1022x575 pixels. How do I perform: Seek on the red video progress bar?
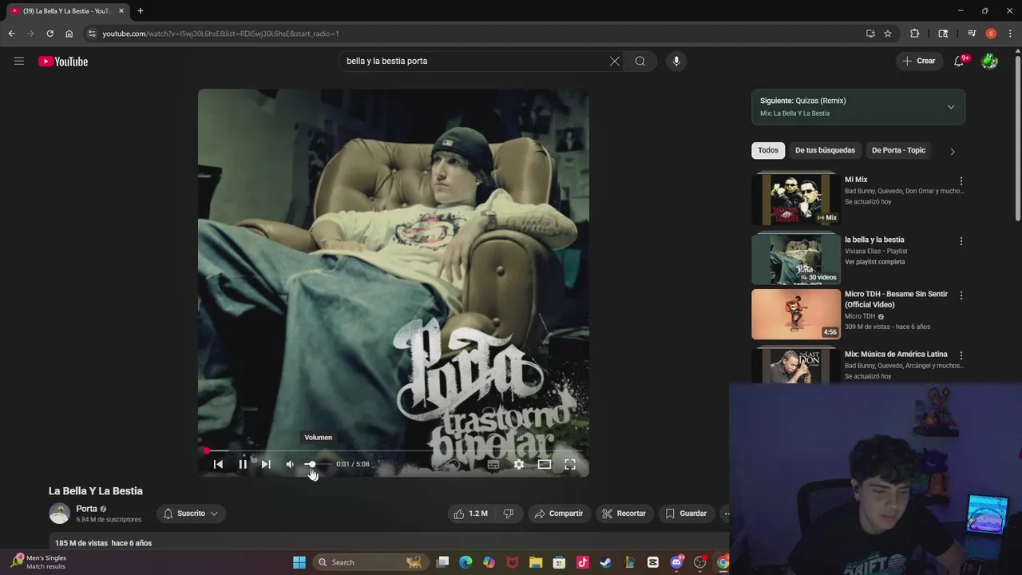(x=394, y=451)
